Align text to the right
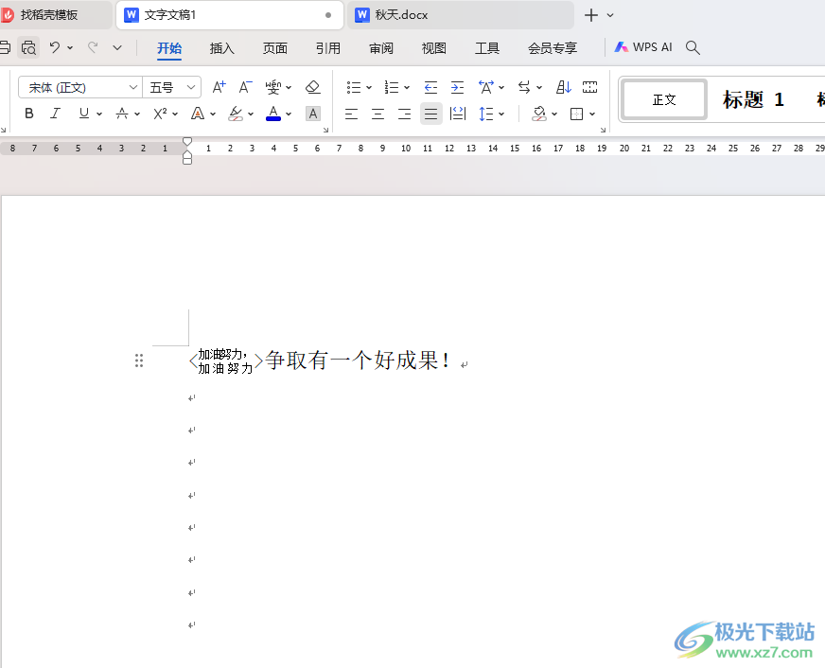Screen dimensions: 825x668 [x=404, y=114]
